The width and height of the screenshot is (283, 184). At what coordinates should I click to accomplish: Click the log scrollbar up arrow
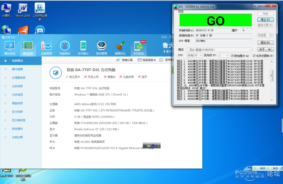coord(272,62)
